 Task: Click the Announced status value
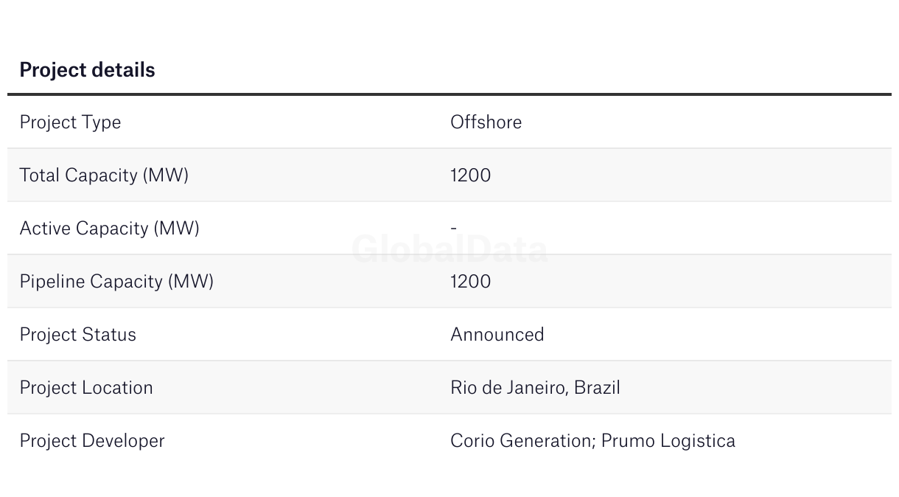tap(497, 334)
